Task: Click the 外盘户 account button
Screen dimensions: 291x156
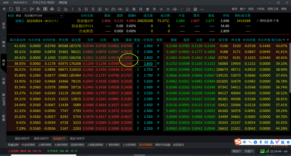Action: (249, 151)
